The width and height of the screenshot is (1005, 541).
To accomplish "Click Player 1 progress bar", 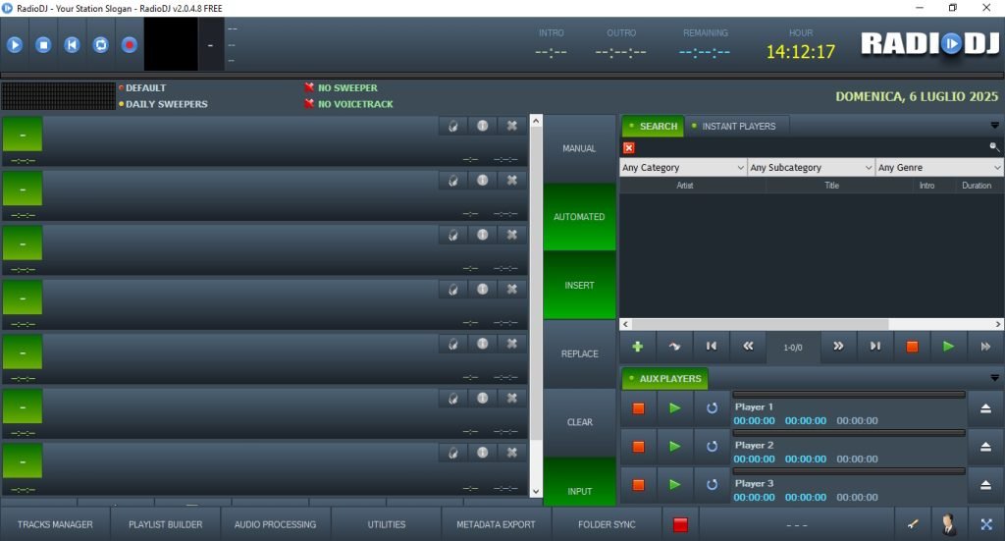I will [849, 395].
